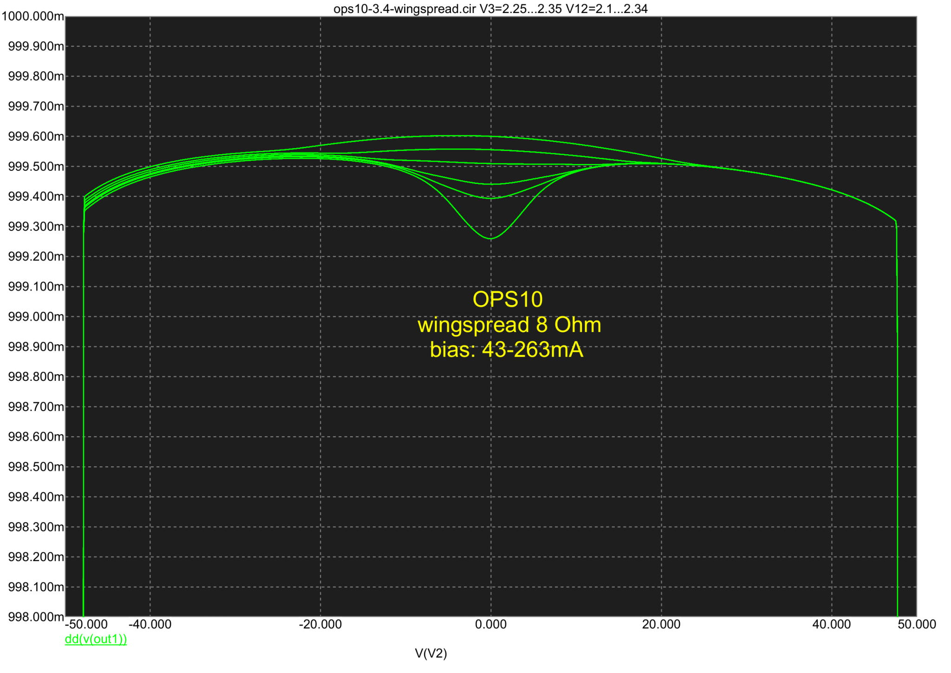Click the 999.600m y-axis label
The width and height of the screenshot is (951, 673).
coord(36,137)
